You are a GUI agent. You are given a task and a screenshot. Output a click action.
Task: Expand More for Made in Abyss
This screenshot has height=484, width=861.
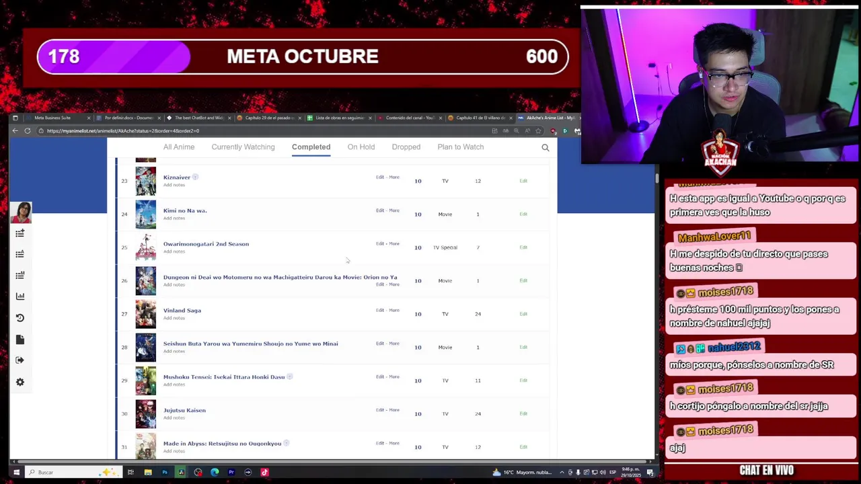click(x=394, y=444)
